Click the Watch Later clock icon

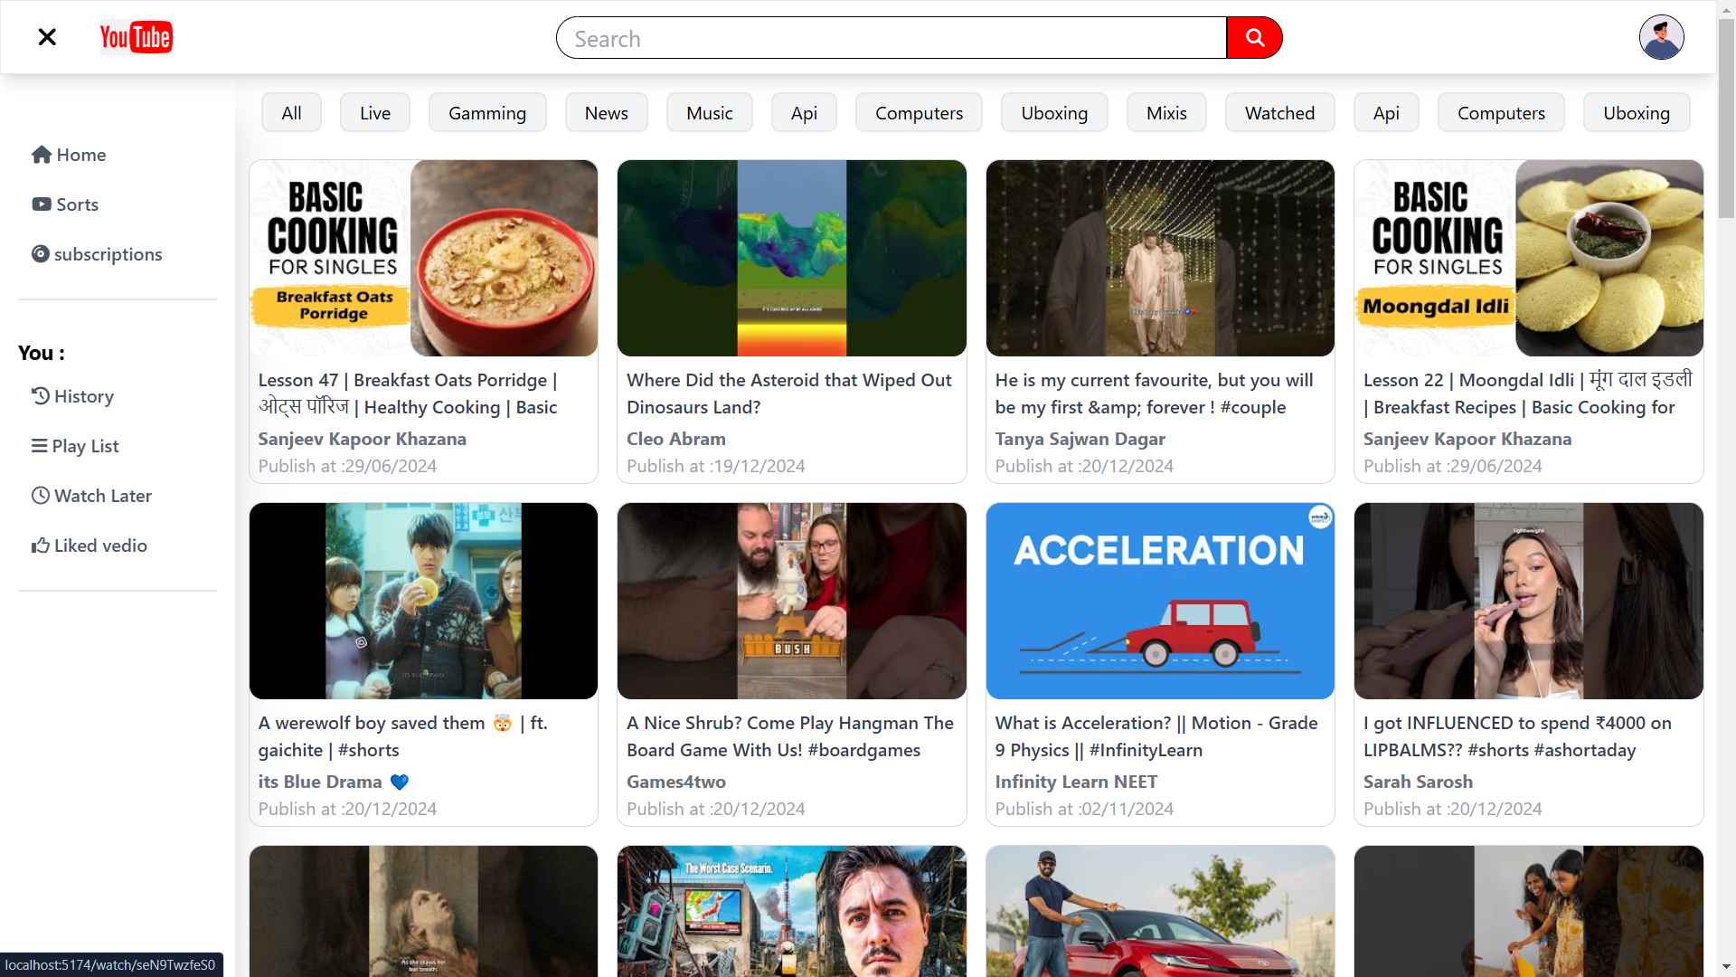(41, 496)
